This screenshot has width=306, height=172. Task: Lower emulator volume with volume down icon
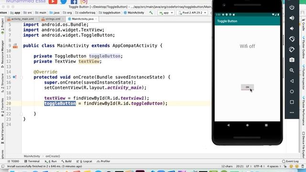click(292, 29)
